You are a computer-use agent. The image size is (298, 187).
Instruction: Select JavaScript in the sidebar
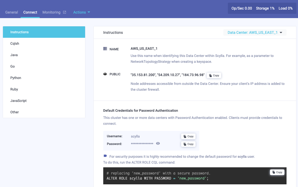click(44, 101)
